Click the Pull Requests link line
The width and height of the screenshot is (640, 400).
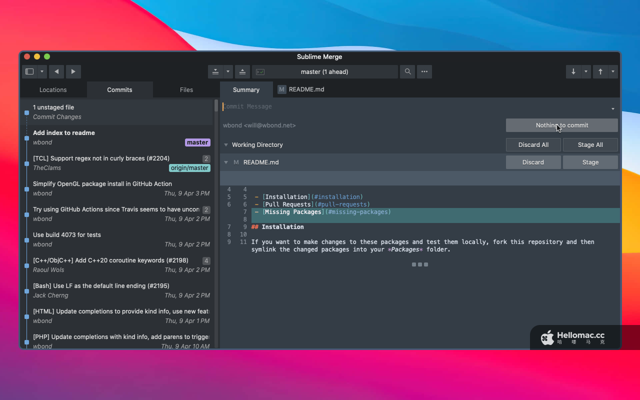pyautogui.click(x=312, y=204)
